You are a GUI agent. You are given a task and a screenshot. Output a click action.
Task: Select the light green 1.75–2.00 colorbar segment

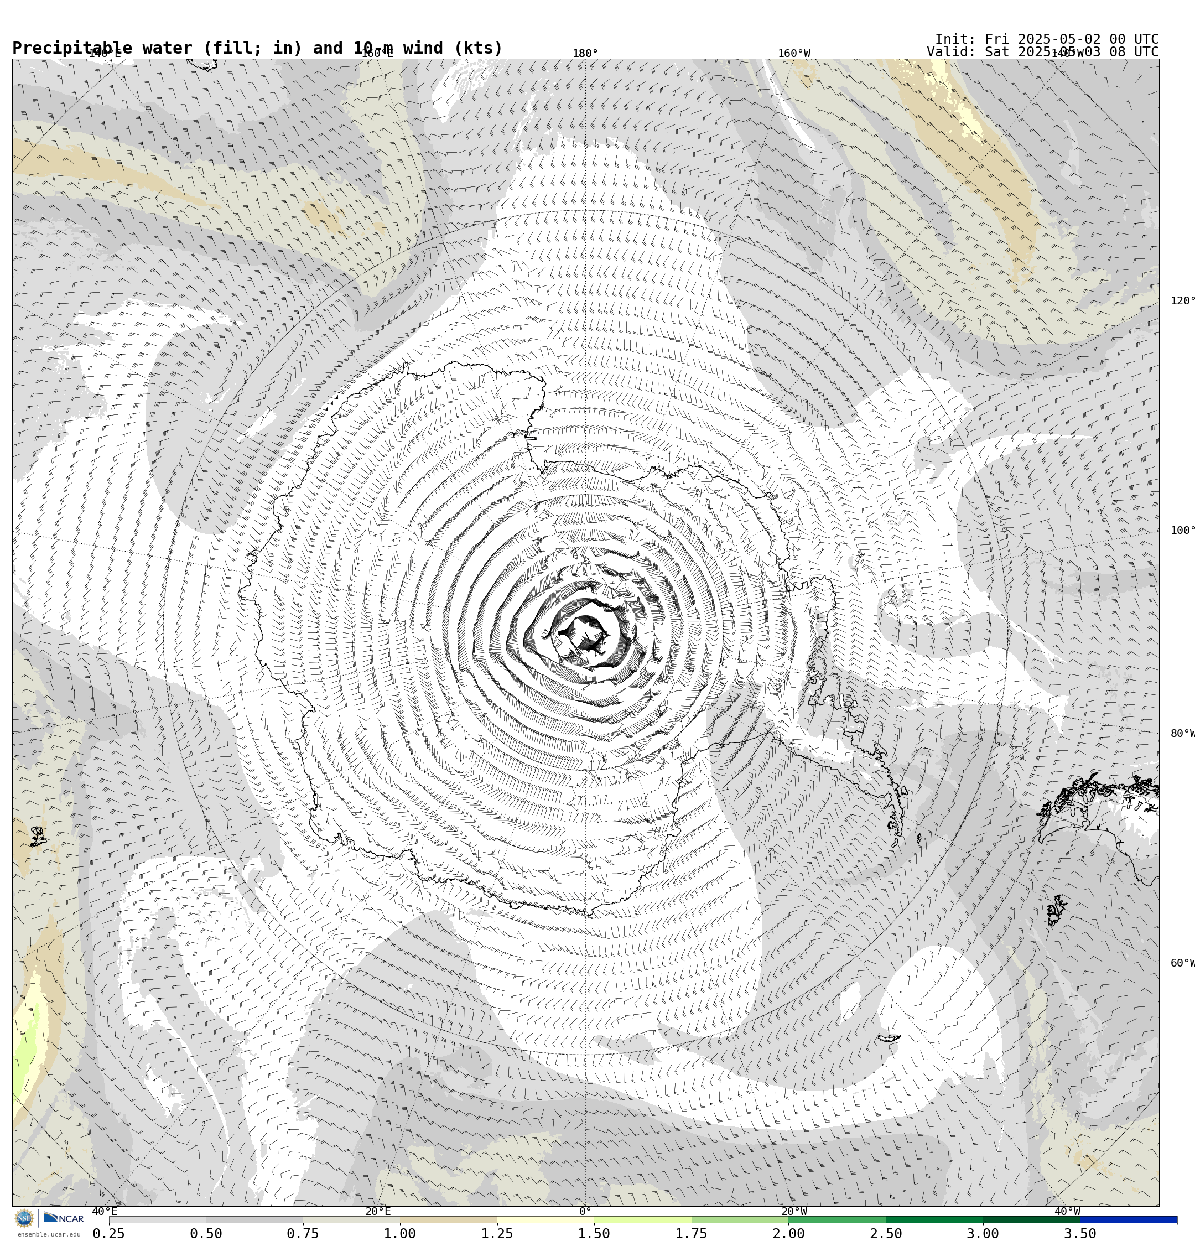coord(740,1219)
